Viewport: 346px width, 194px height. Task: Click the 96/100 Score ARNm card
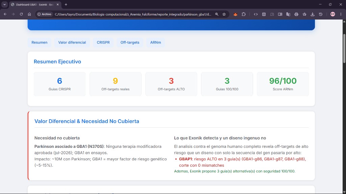[283, 84]
